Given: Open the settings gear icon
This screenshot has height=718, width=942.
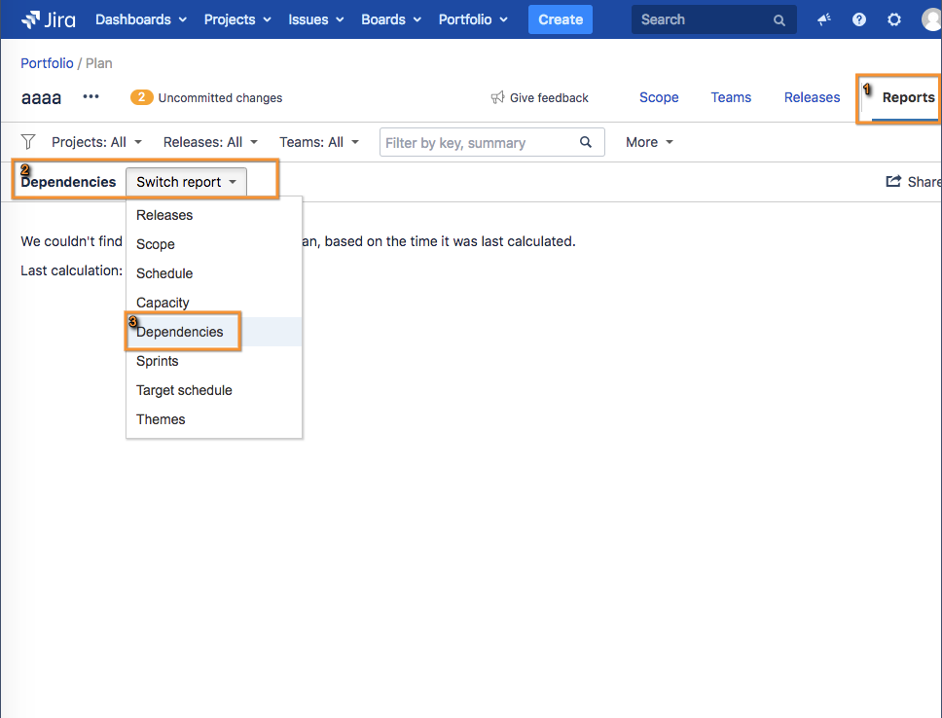Looking at the screenshot, I should 894,19.
